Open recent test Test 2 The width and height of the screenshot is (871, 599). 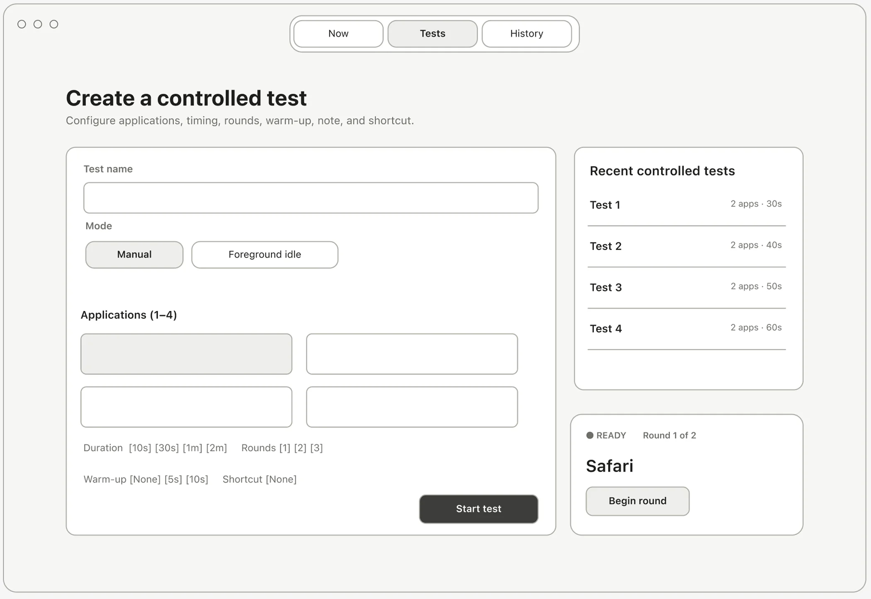686,247
